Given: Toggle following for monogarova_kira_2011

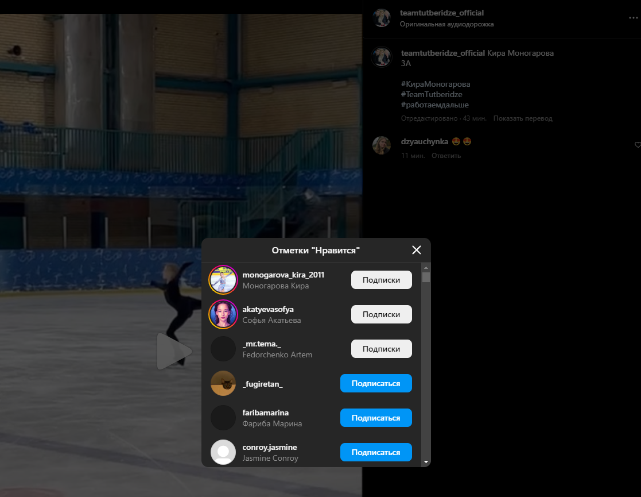Looking at the screenshot, I should click(x=381, y=280).
